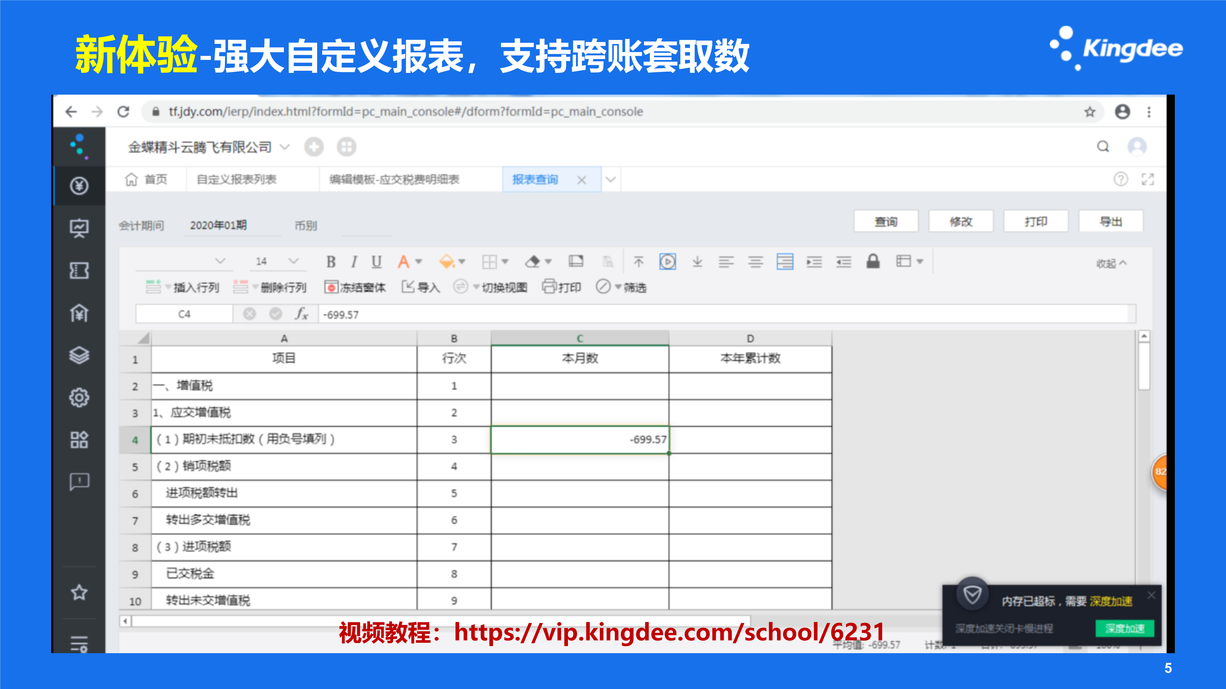Screen dimensions: 1226x689
Task: Open the apps grid sidebar icon
Action: pos(79,440)
